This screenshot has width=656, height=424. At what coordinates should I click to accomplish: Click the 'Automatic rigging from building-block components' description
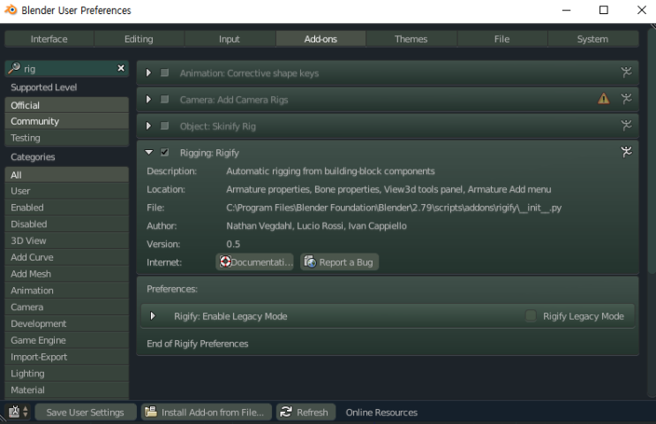(330, 171)
